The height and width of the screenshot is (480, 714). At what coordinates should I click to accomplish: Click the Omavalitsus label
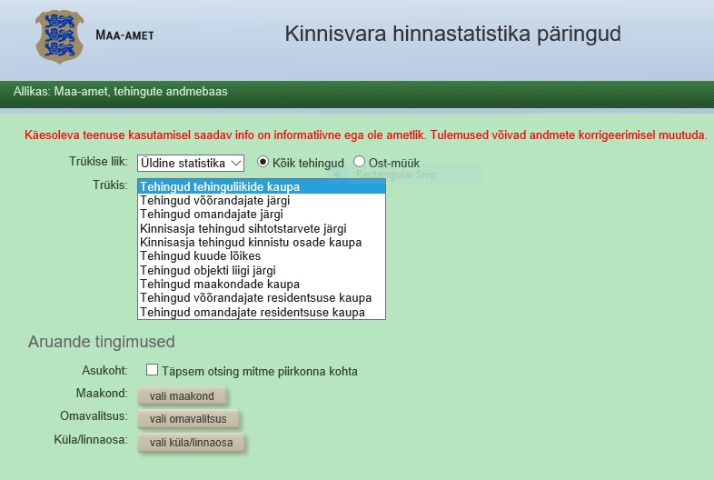click(94, 416)
